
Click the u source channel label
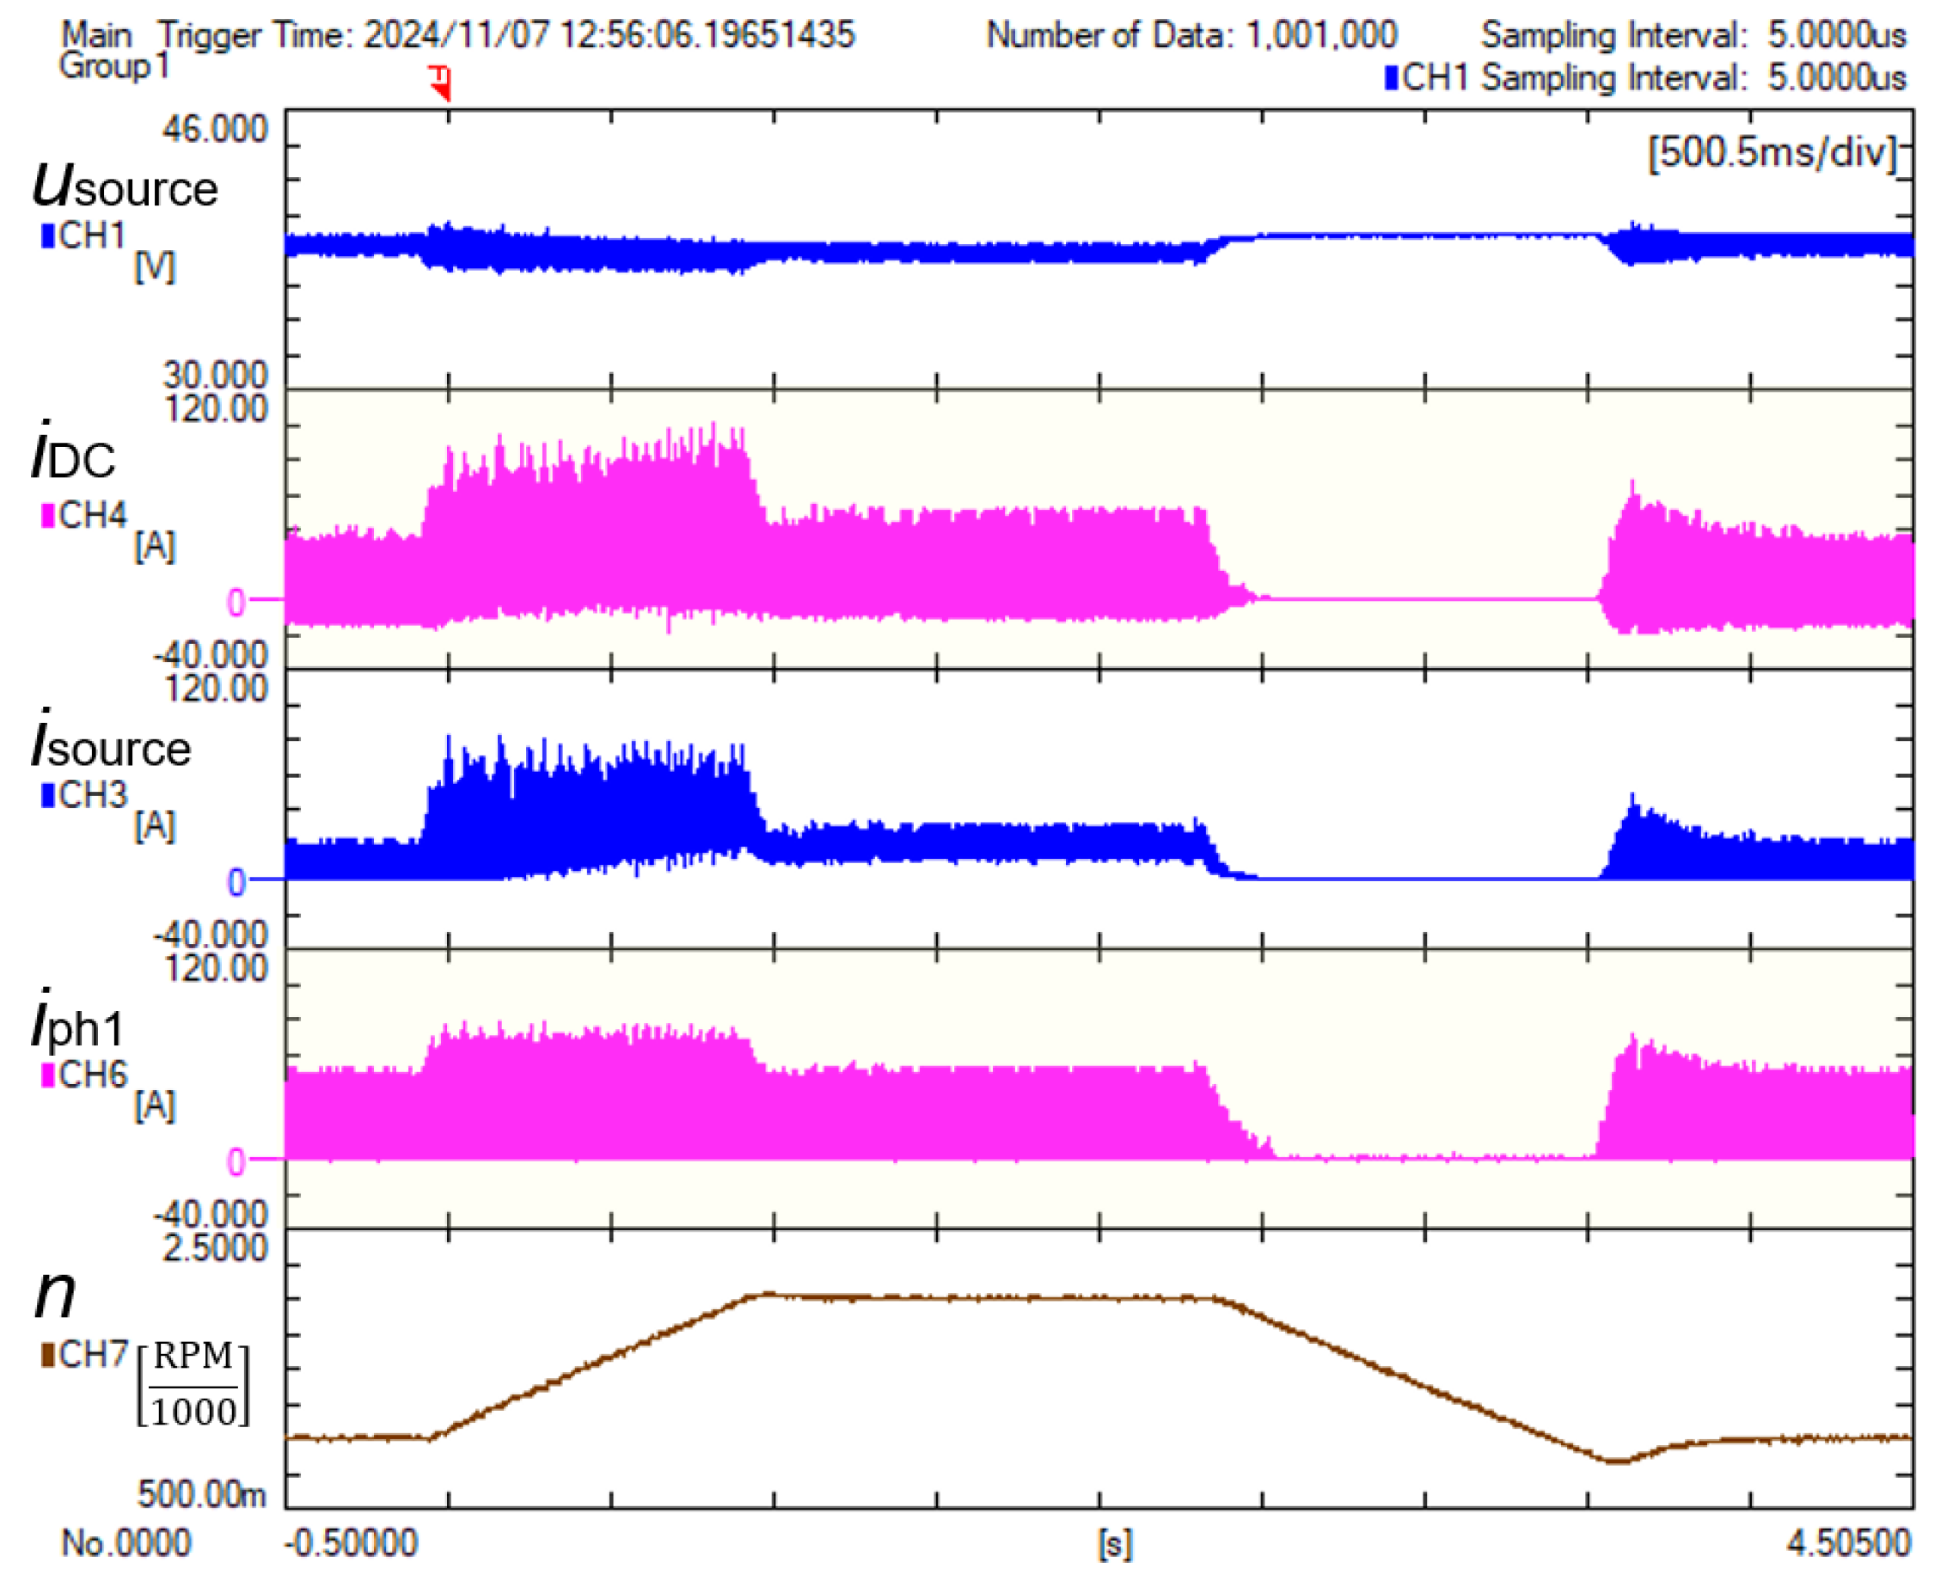pyautogui.click(x=126, y=186)
